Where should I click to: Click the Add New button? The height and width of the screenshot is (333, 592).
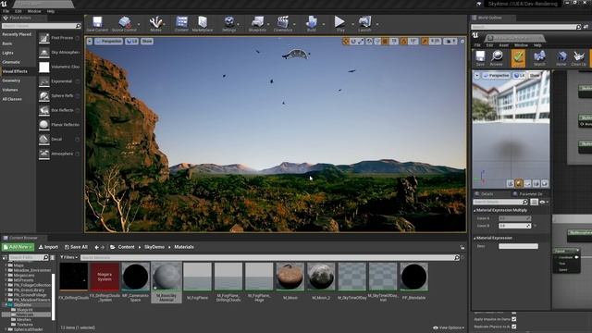click(18, 247)
